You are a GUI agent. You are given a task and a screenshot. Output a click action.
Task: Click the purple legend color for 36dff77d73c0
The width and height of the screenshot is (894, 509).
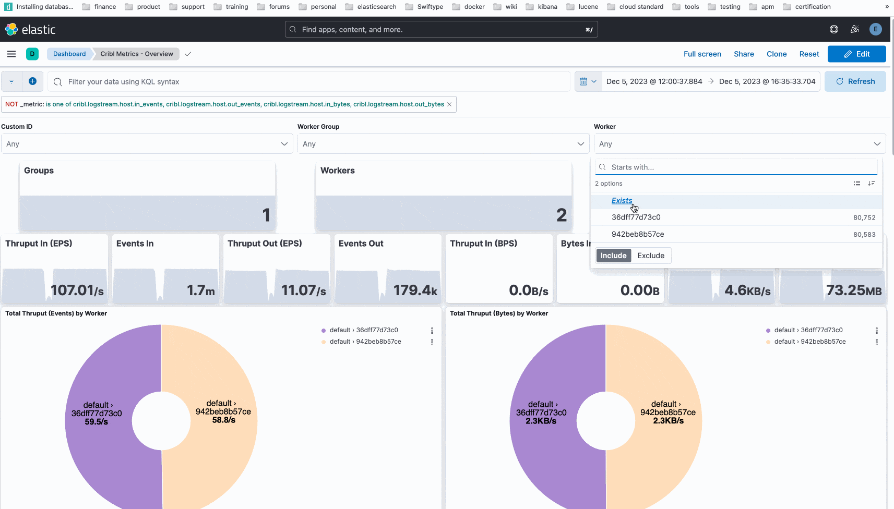click(324, 330)
